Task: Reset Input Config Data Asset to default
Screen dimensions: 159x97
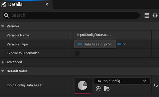Action: (x=156, y=85)
